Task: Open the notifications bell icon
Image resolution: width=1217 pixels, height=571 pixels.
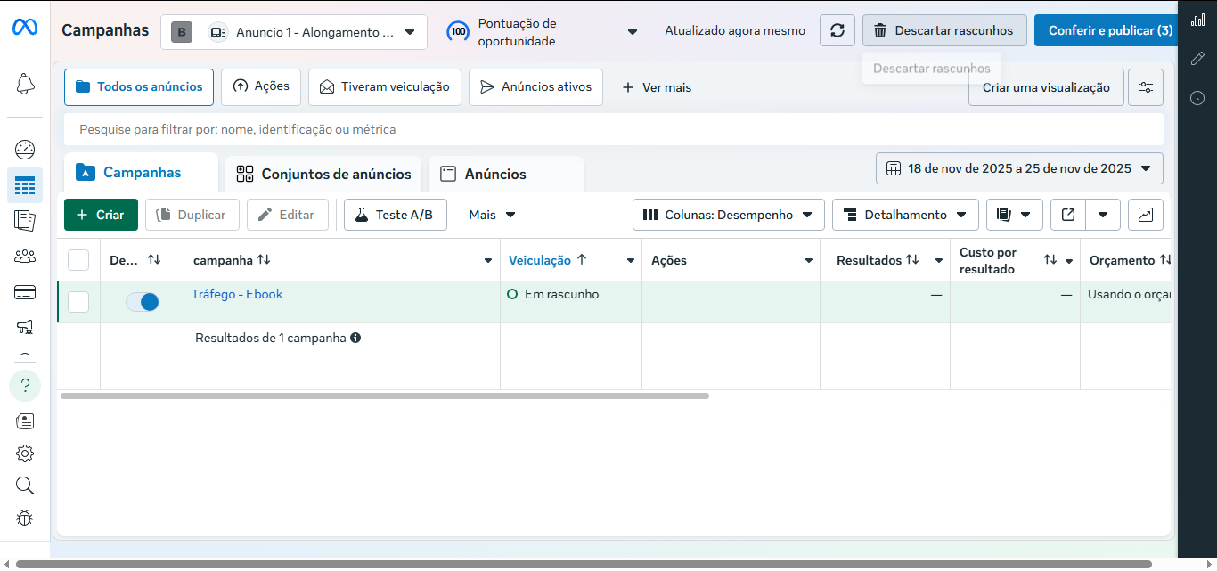Action: point(25,84)
